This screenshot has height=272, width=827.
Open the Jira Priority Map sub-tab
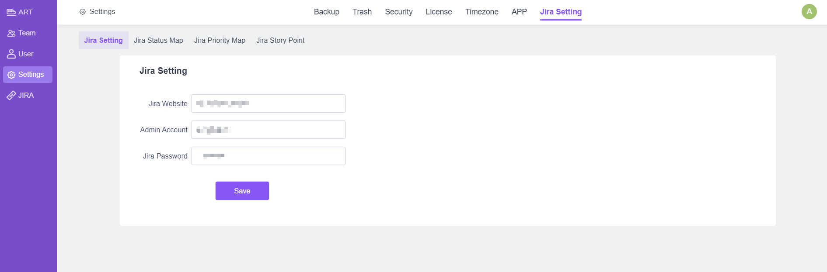pos(220,40)
